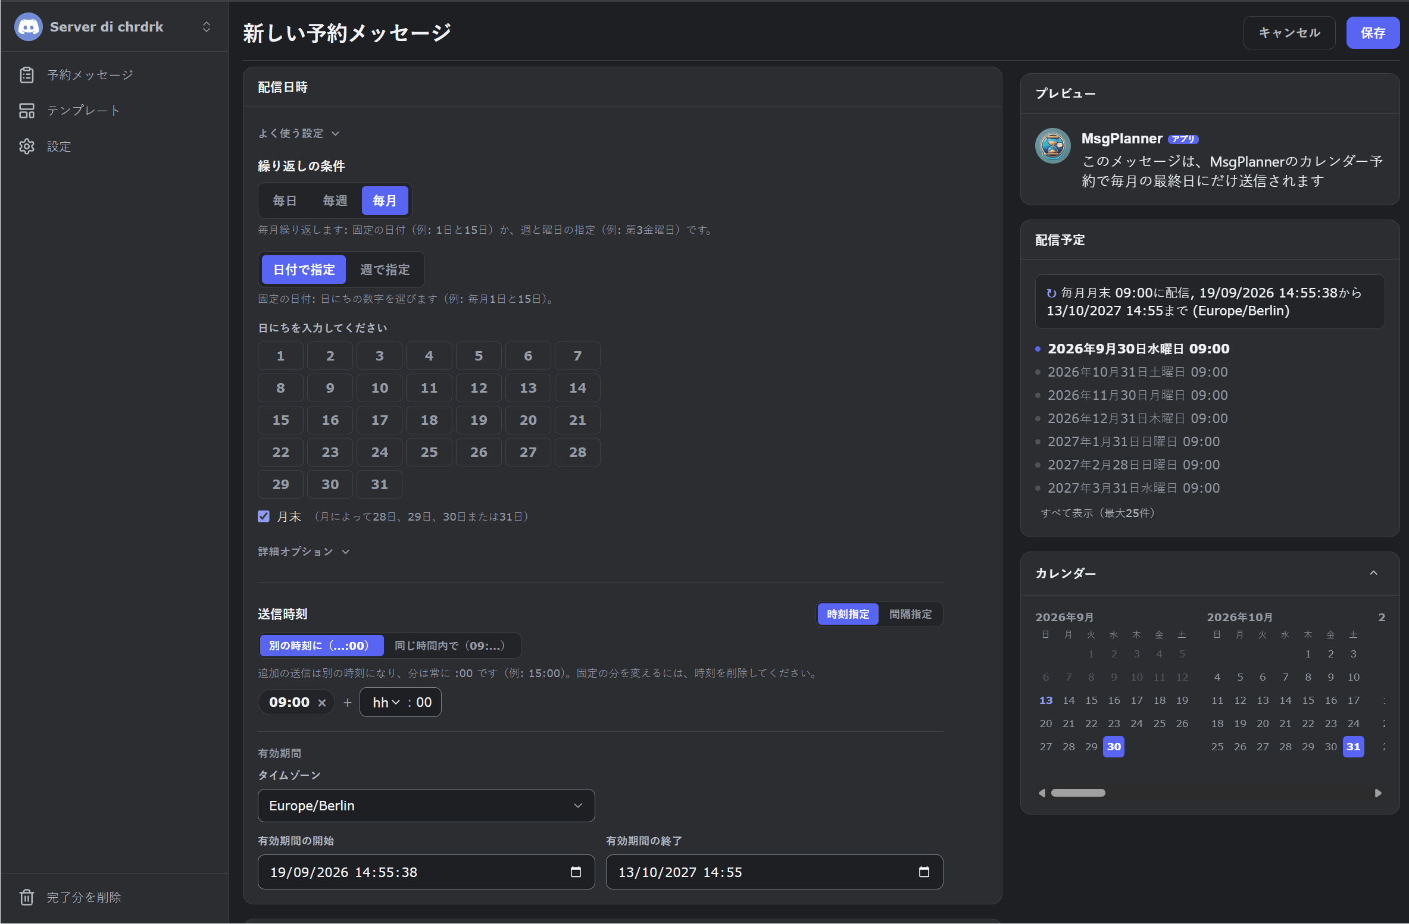Click the 完了分を削除 trash icon
This screenshot has height=924, width=1409.
(27, 897)
